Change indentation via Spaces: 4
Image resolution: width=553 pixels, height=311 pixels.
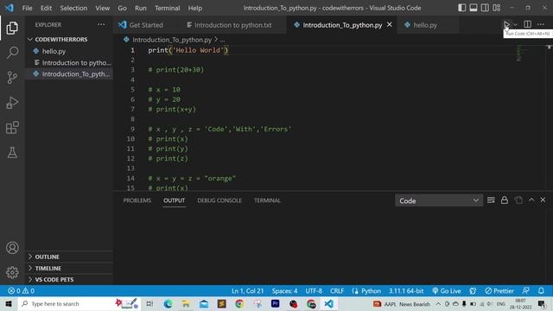pyautogui.click(x=284, y=291)
